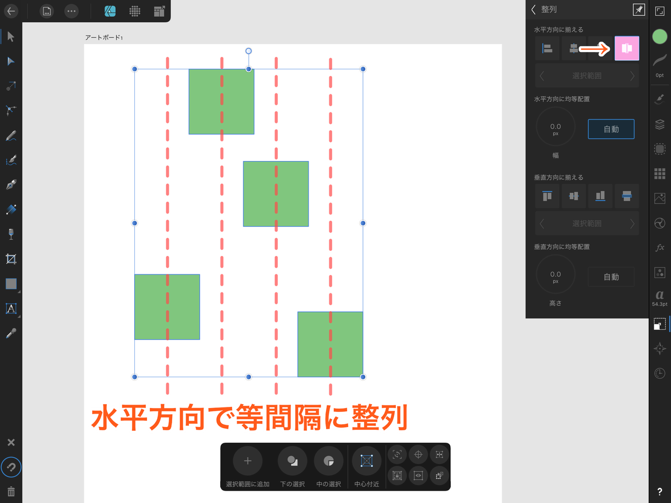The image size is (671, 503).
Task: Click the dashed-frame icon in context toolbar
Action: (398, 455)
